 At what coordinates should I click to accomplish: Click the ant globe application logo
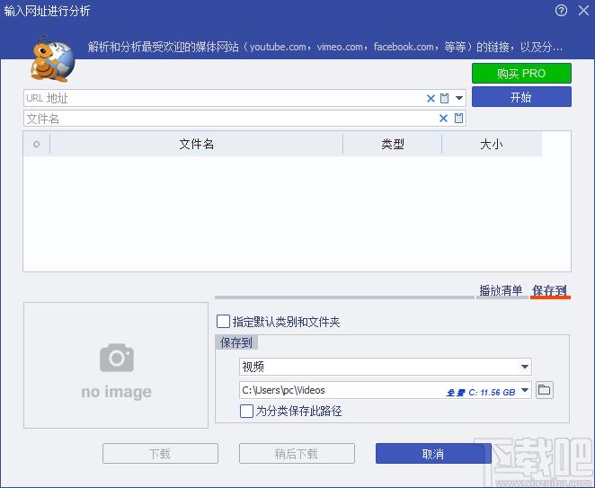(x=52, y=58)
